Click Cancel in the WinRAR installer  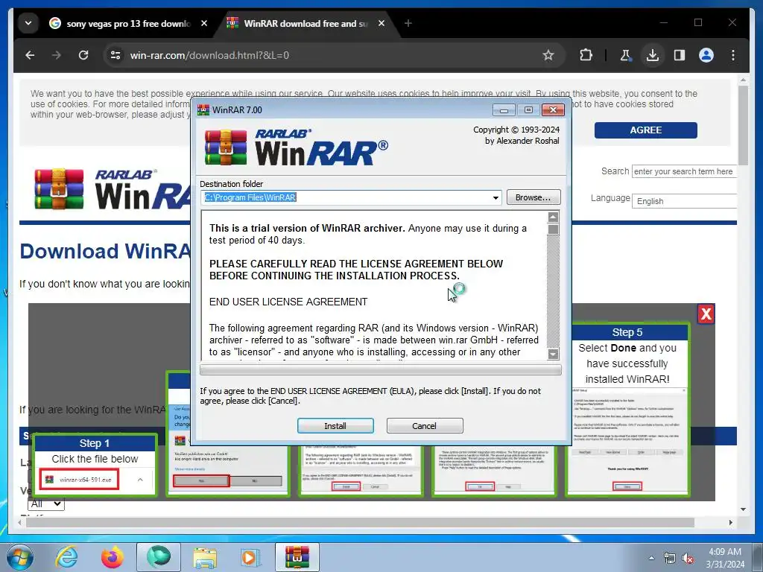click(424, 425)
